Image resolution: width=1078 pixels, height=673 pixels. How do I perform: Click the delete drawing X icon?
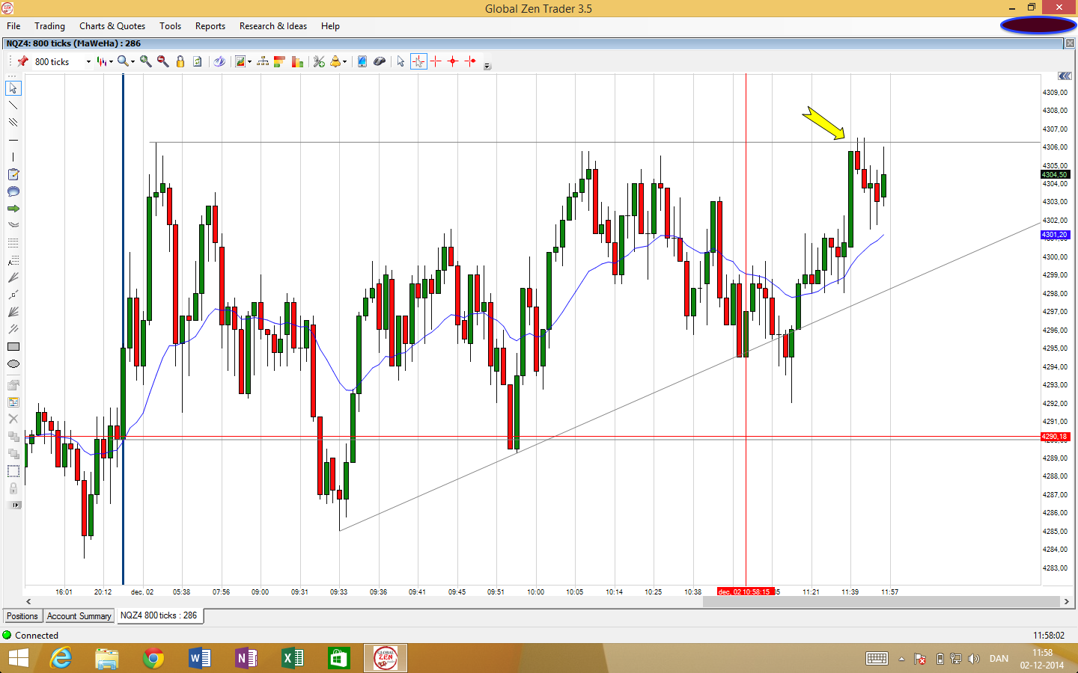coord(13,419)
